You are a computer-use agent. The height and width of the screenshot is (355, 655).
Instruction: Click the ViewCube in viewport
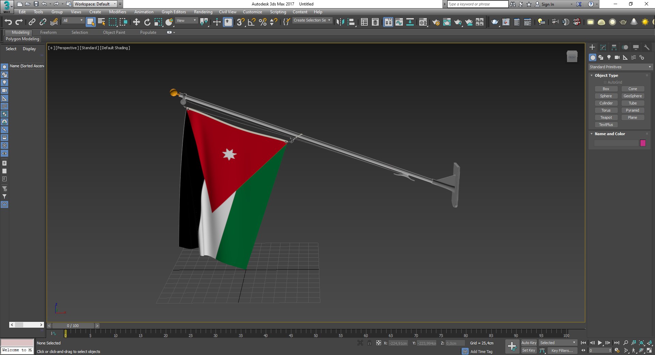[x=572, y=56]
